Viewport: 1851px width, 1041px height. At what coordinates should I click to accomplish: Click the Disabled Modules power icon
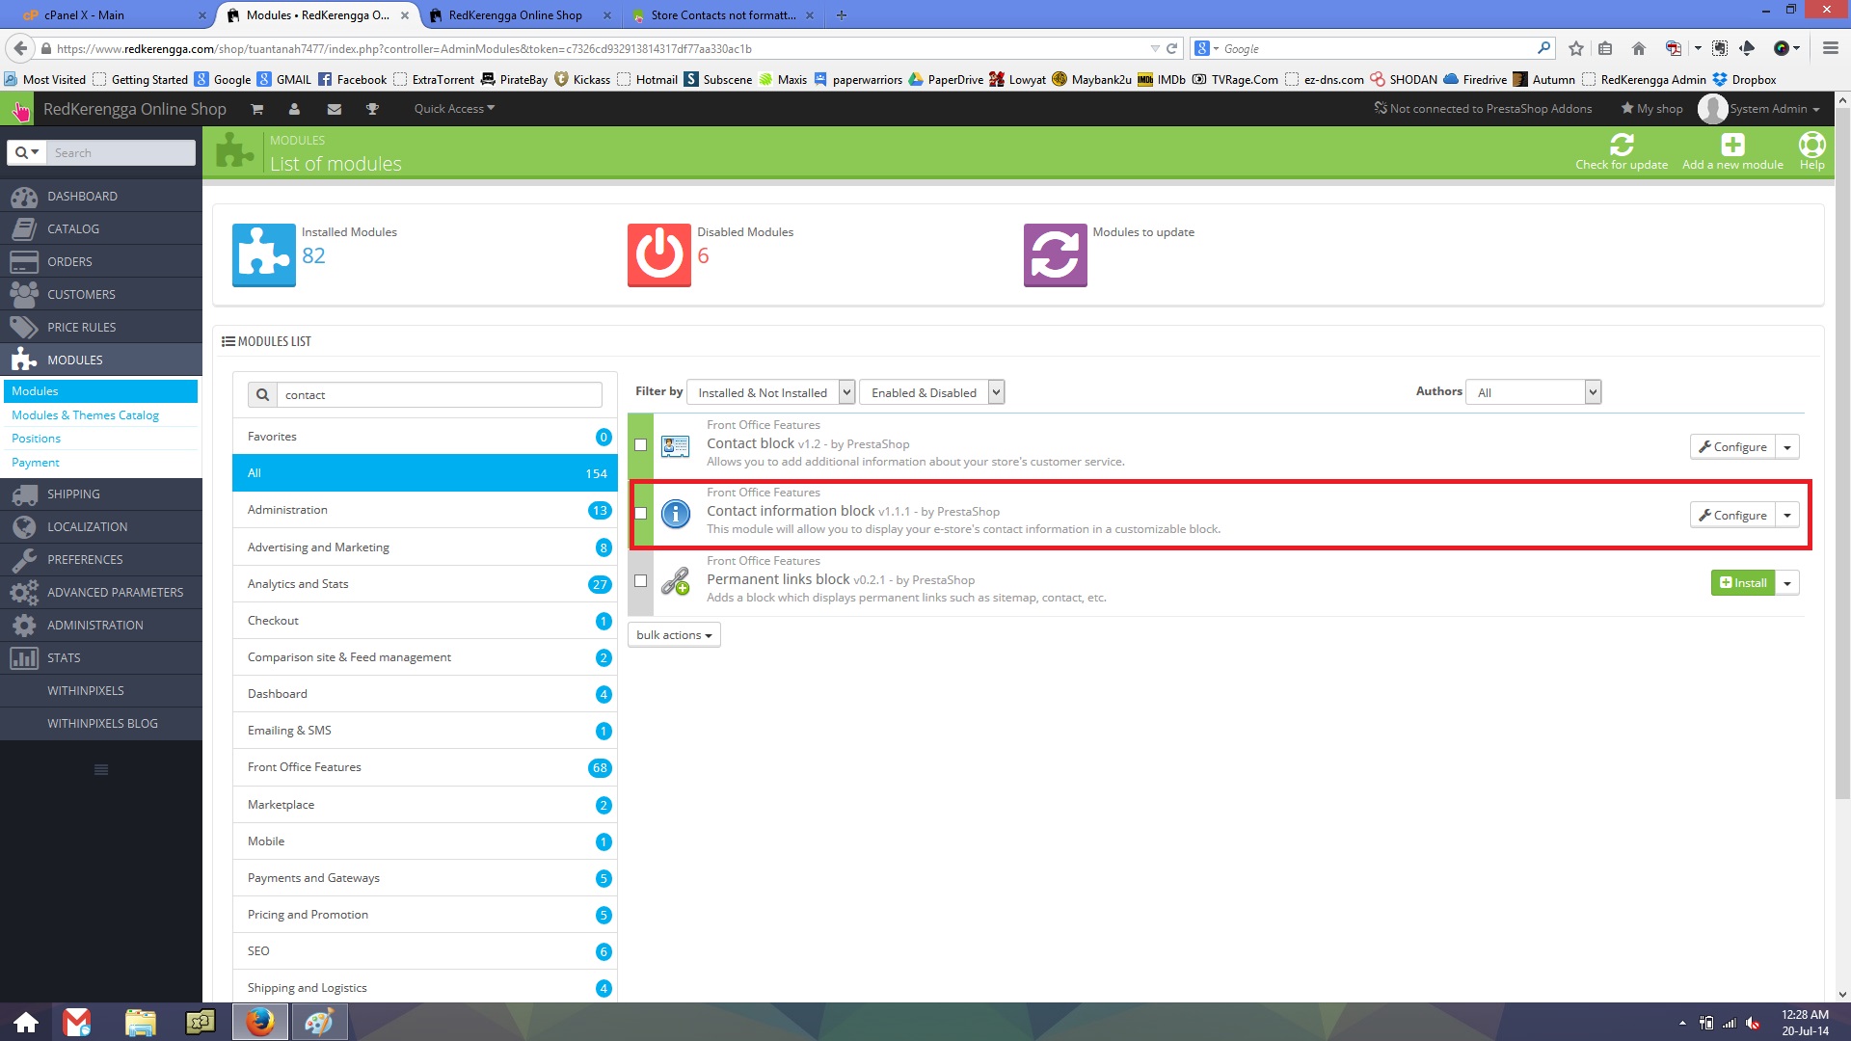[x=658, y=254]
